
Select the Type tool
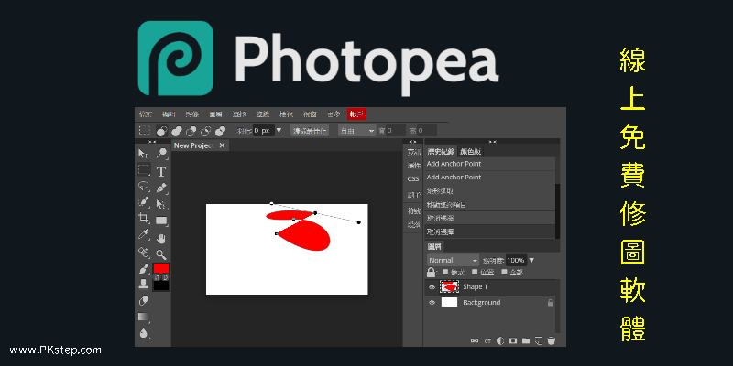tap(161, 172)
